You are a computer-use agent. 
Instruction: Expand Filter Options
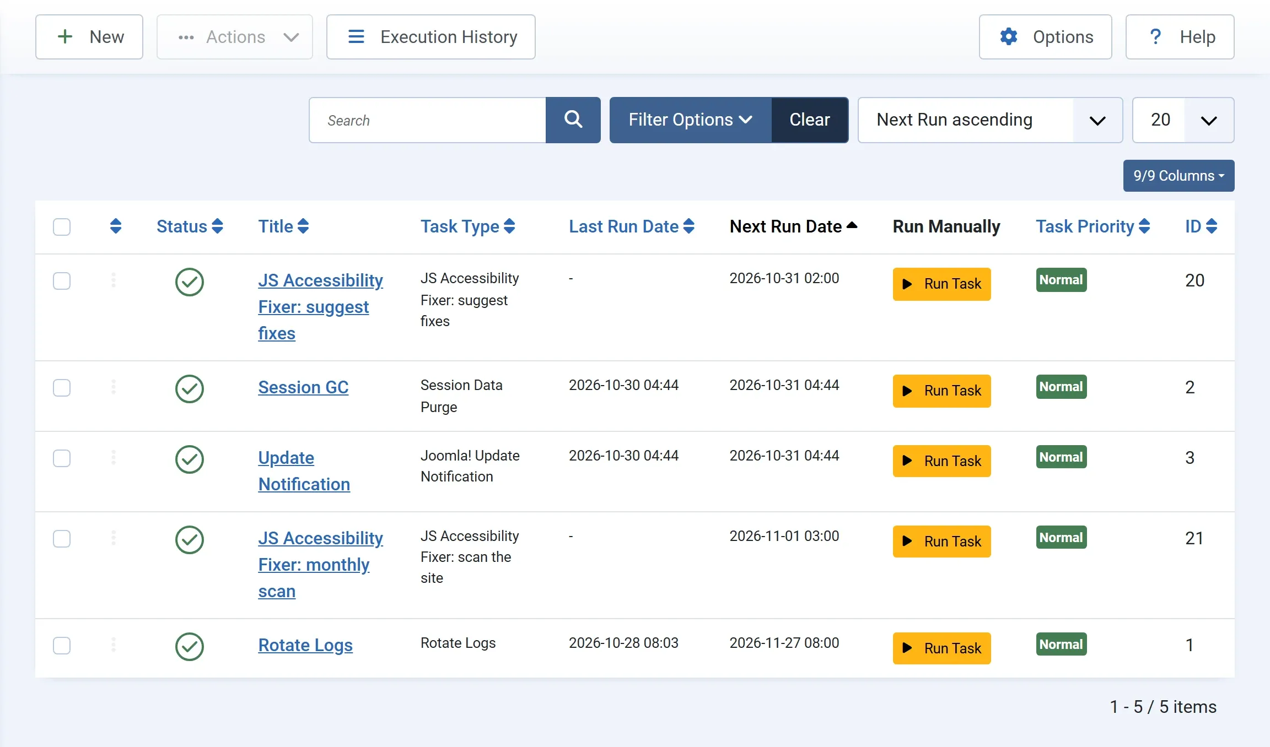tap(691, 120)
